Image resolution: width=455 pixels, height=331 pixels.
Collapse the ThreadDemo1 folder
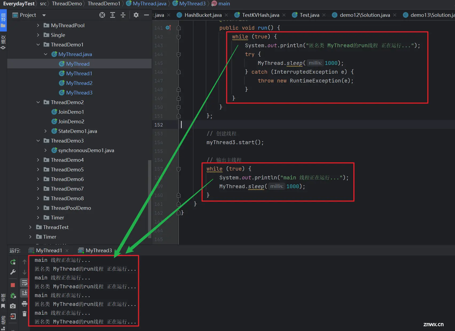(38, 45)
